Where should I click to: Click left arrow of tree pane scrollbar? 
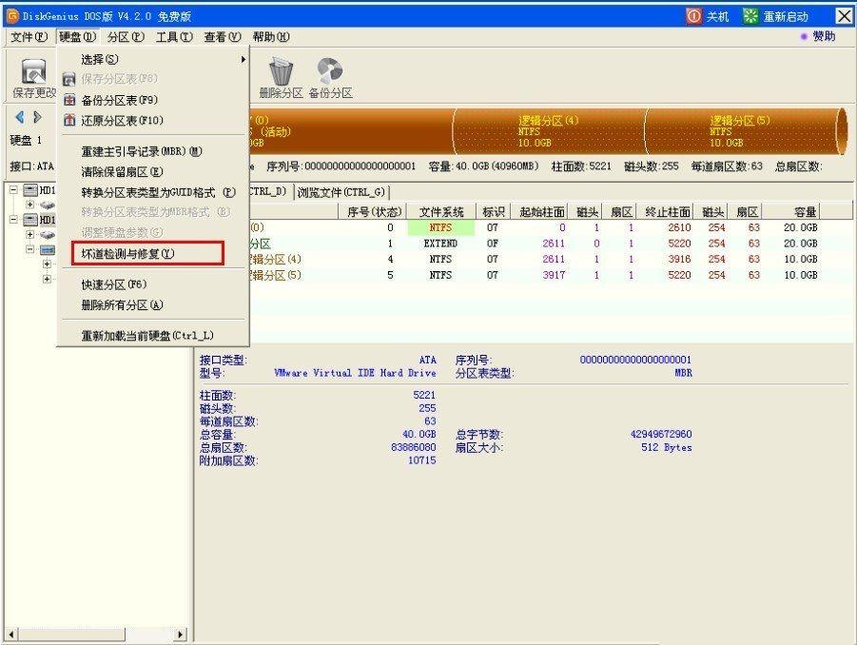click(10, 635)
